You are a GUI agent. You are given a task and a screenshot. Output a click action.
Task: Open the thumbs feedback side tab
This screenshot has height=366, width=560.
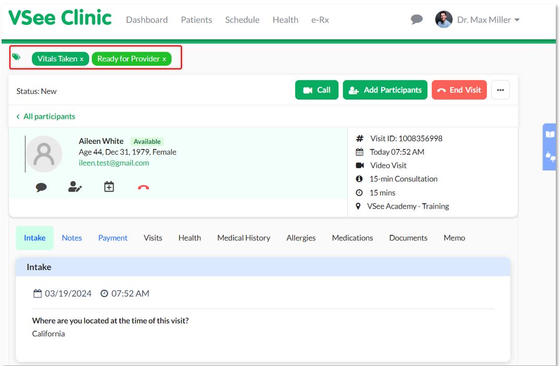pyautogui.click(x=550, y=156)
